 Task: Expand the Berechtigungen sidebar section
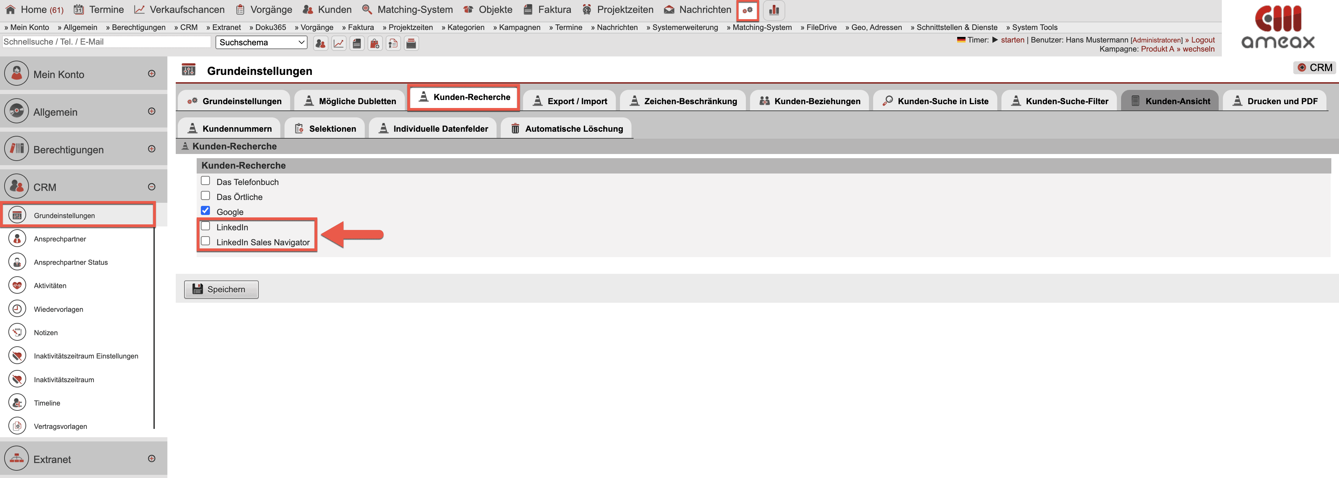tap(151, 149)
